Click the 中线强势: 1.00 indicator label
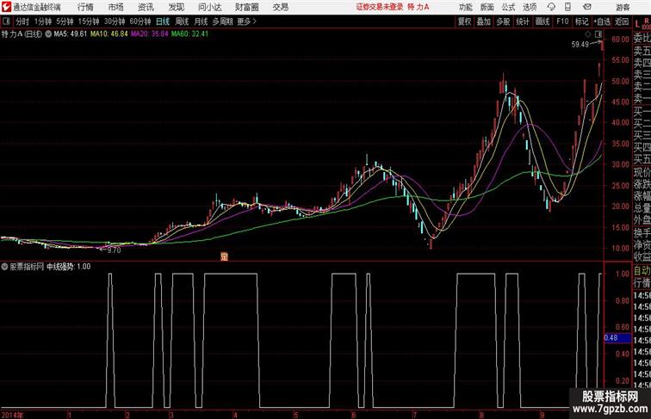This screenshot has width=651, height=419. coord(69,267)
